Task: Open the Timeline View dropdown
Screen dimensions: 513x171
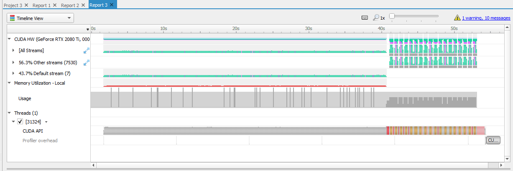Action: pyautogui.click(x=41, y=18)
